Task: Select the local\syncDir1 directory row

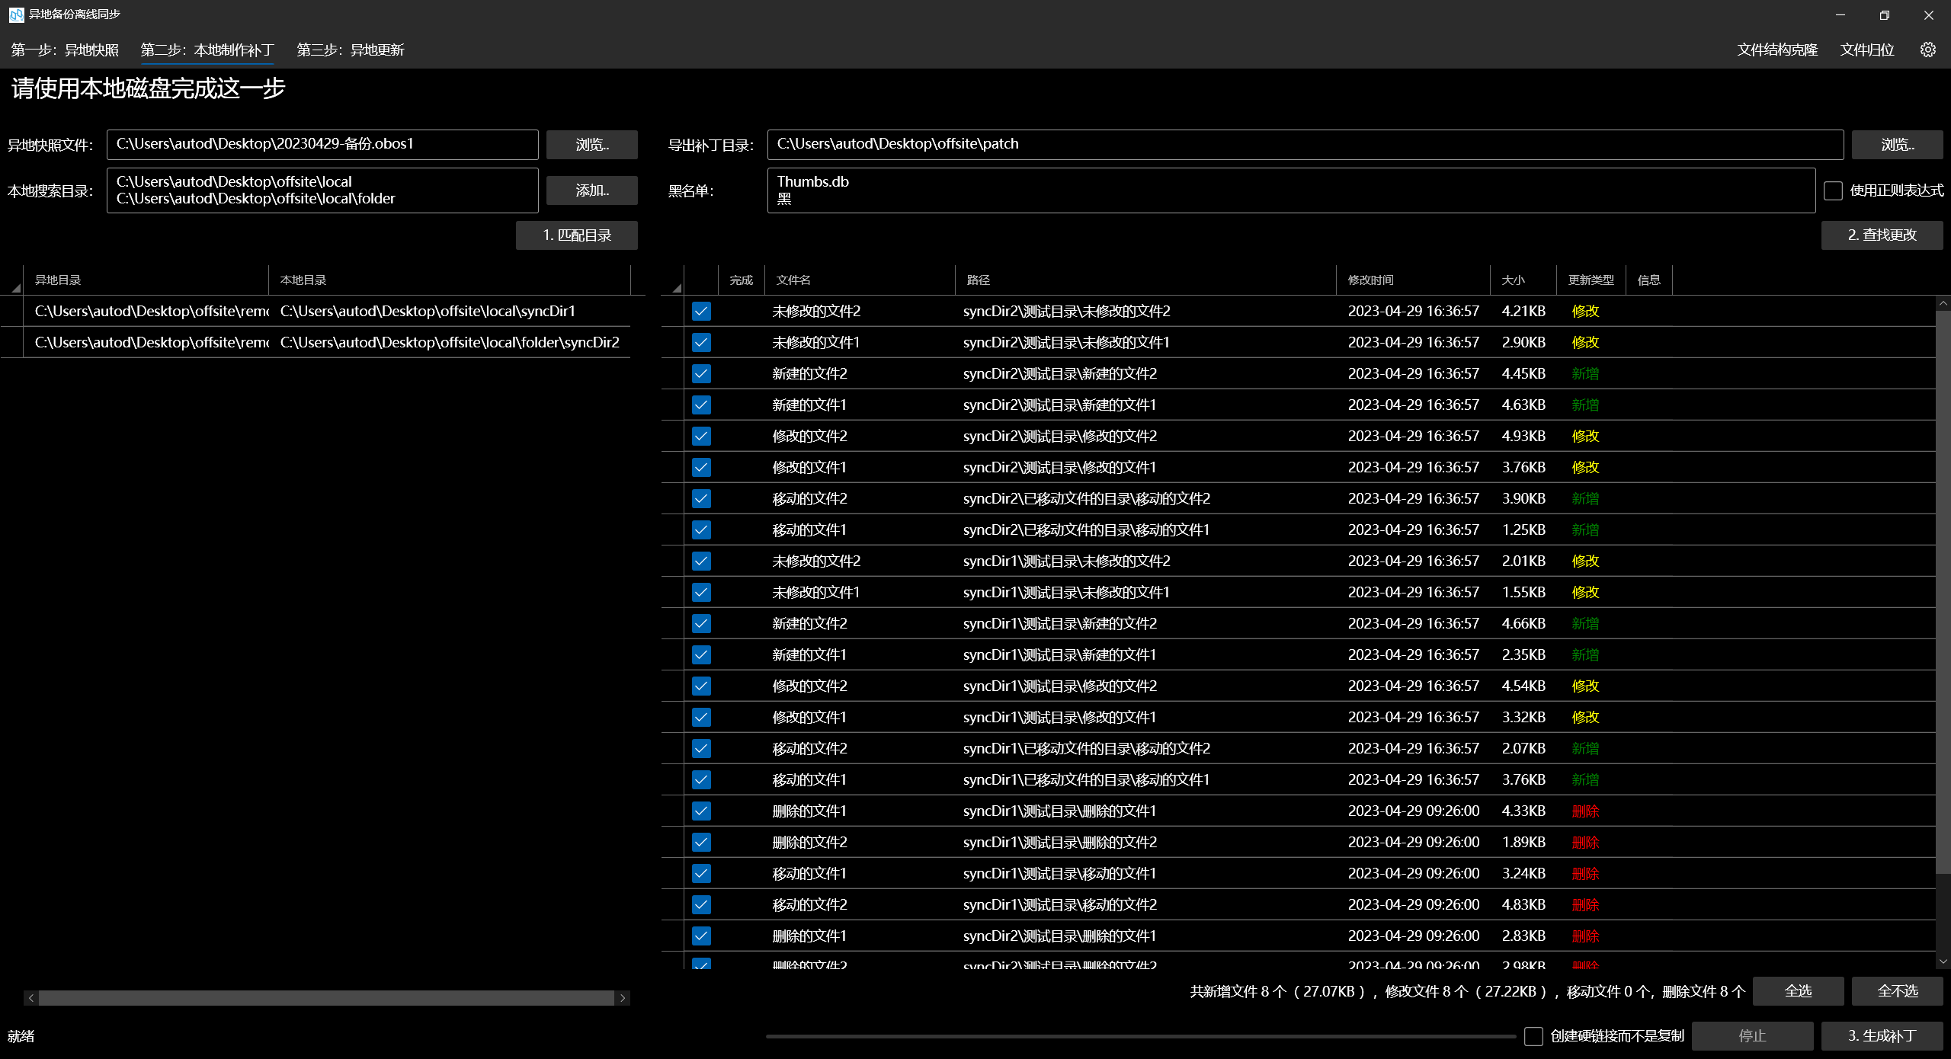Action: click(x=316, y=311)
